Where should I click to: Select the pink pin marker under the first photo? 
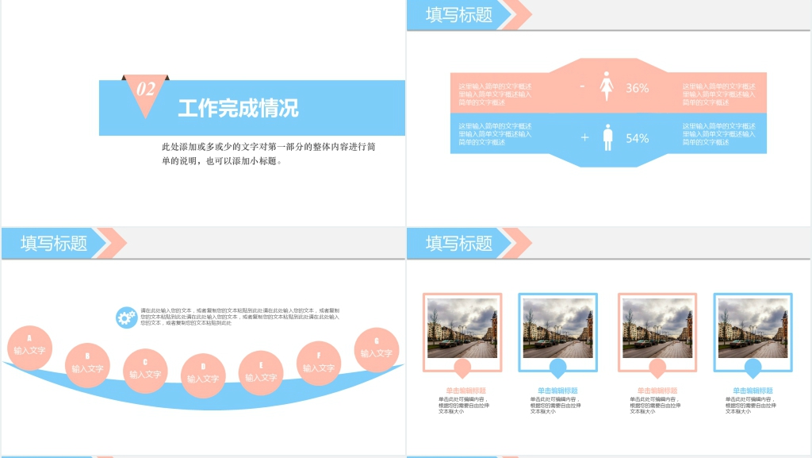click(x=462, y=367)
